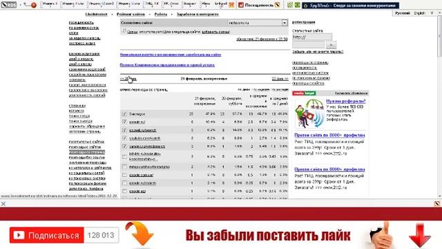The image size is (442, 249).
Task: Close the bar using the X icon
Action: click(x=3, y=203)
